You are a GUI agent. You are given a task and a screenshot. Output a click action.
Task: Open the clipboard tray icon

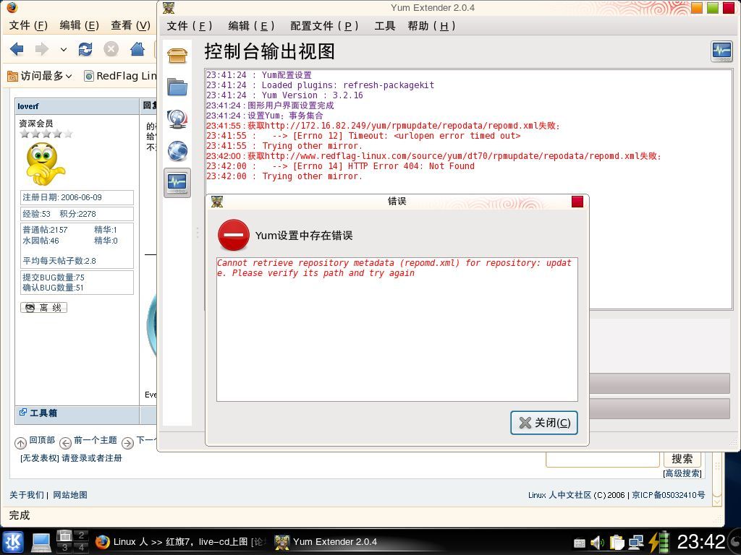[x=617, y=543]
